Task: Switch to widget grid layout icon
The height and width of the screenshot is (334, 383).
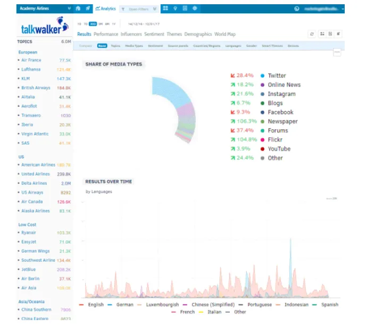Action: coord(322,34)
